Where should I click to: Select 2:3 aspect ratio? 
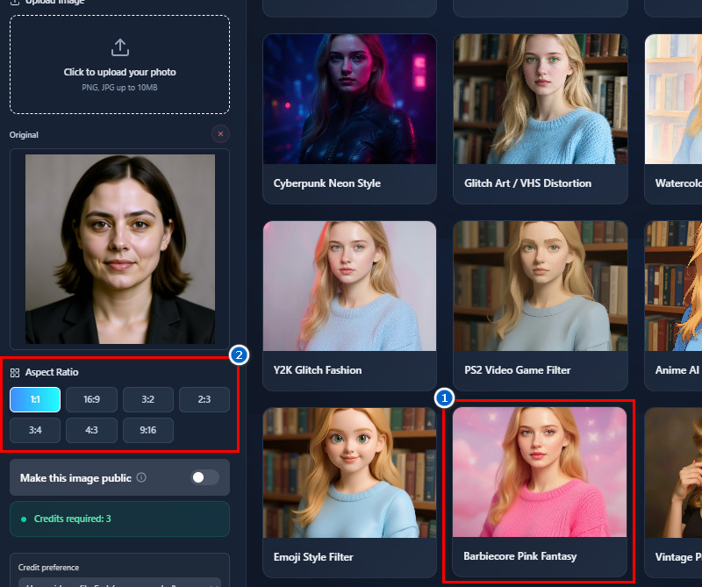204,399
